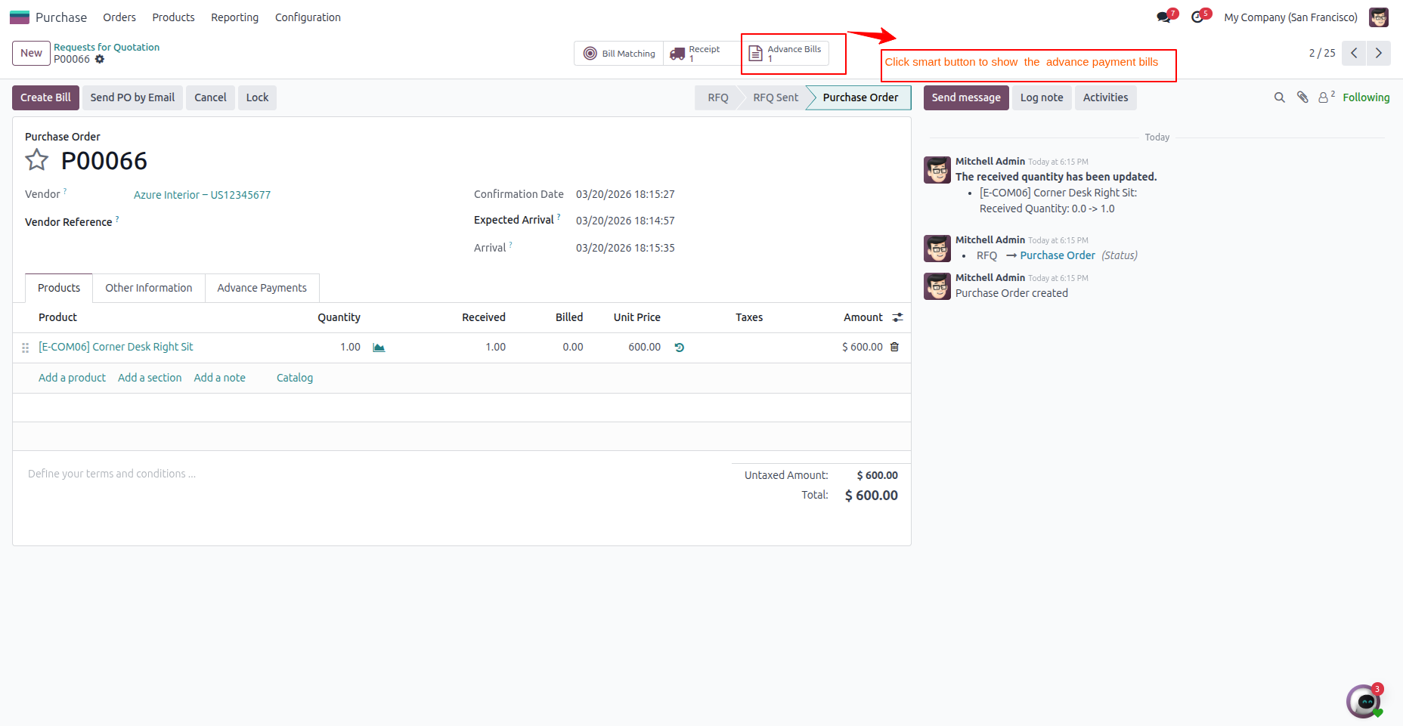Click the gear icon next to P00066
This screenshot has width=1403, height=726.
(100, 59)
